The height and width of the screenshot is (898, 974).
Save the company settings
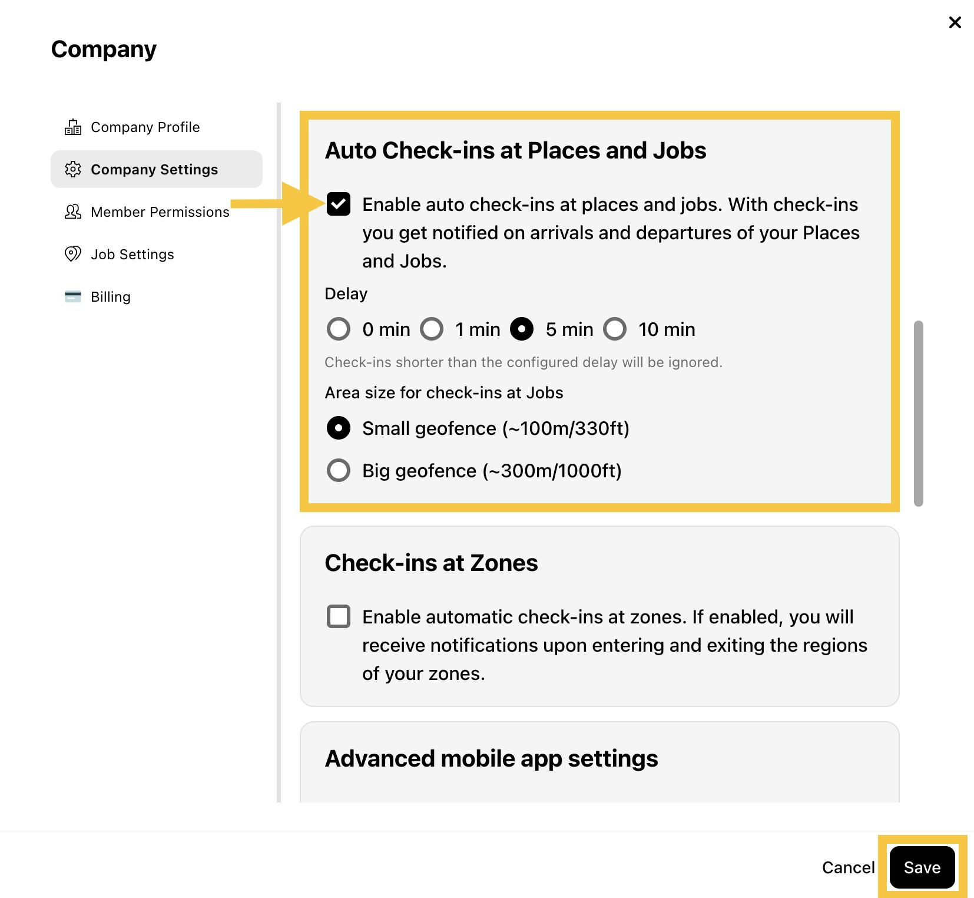922,867
